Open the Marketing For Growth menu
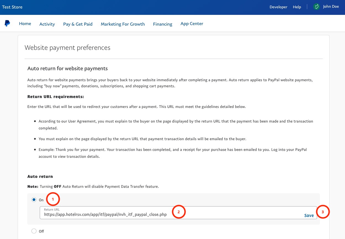The width and height of the screenshot is (345, 239). coord(123,24)
